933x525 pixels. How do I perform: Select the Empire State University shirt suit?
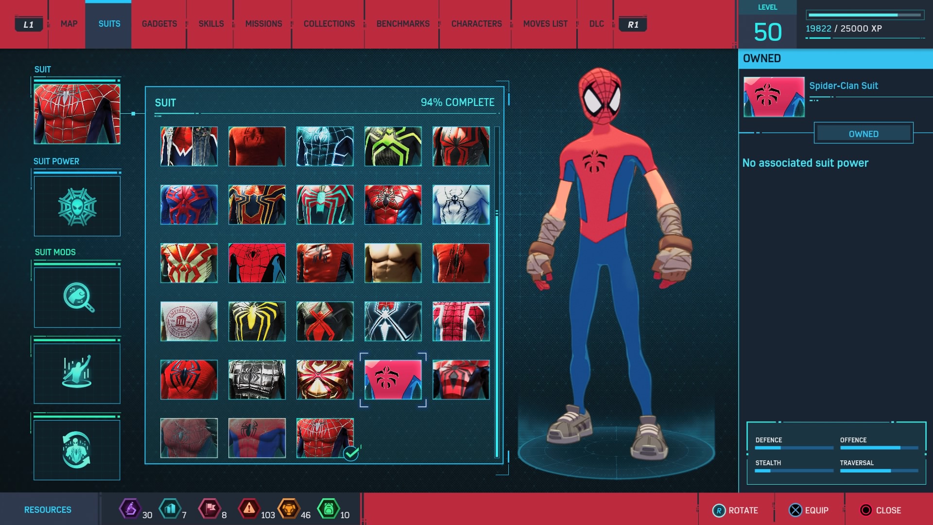tap(189, 321)
